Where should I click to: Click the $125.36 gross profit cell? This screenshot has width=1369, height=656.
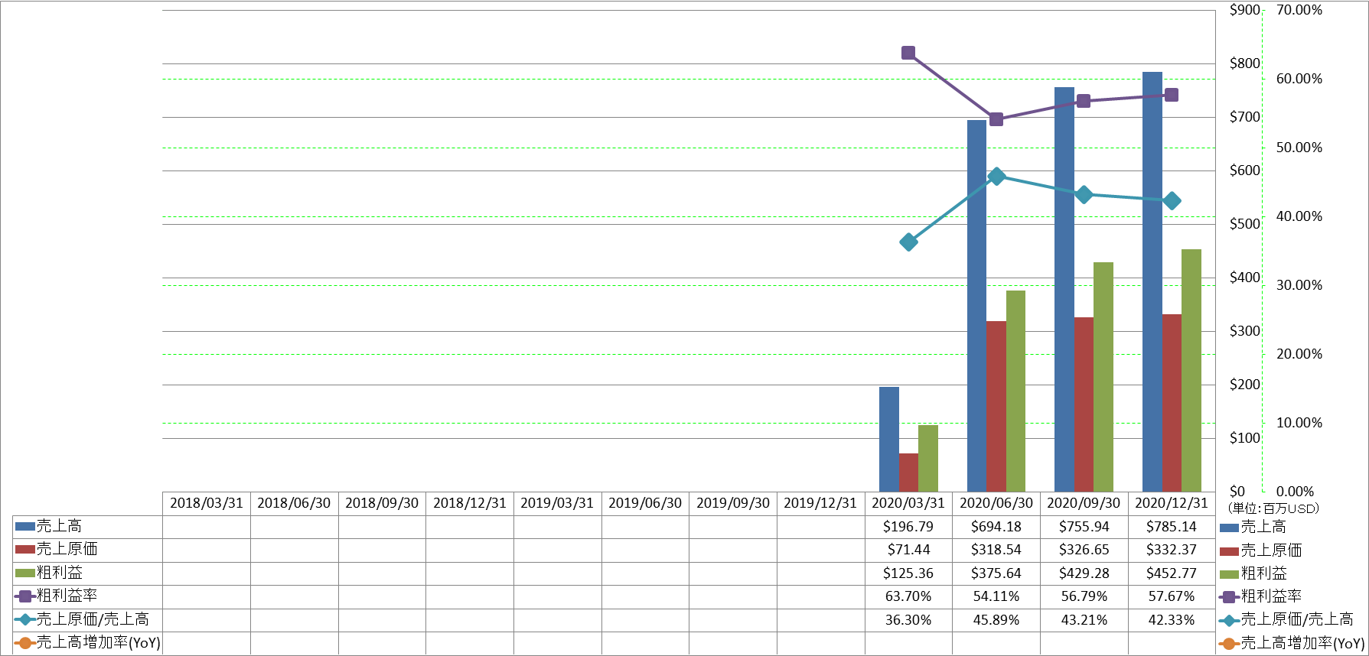(x=908, y=573)
